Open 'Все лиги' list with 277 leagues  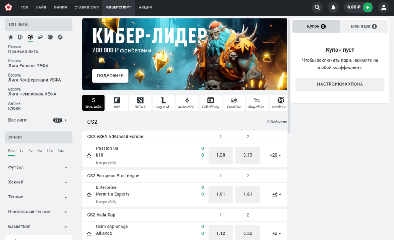coord(38,120)
